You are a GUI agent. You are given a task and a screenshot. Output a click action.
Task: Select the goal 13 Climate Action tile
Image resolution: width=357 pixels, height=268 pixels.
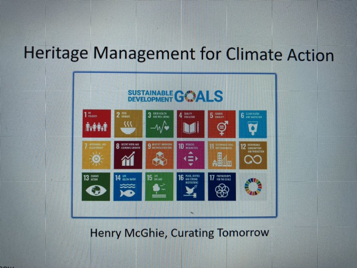click(96, 187)
